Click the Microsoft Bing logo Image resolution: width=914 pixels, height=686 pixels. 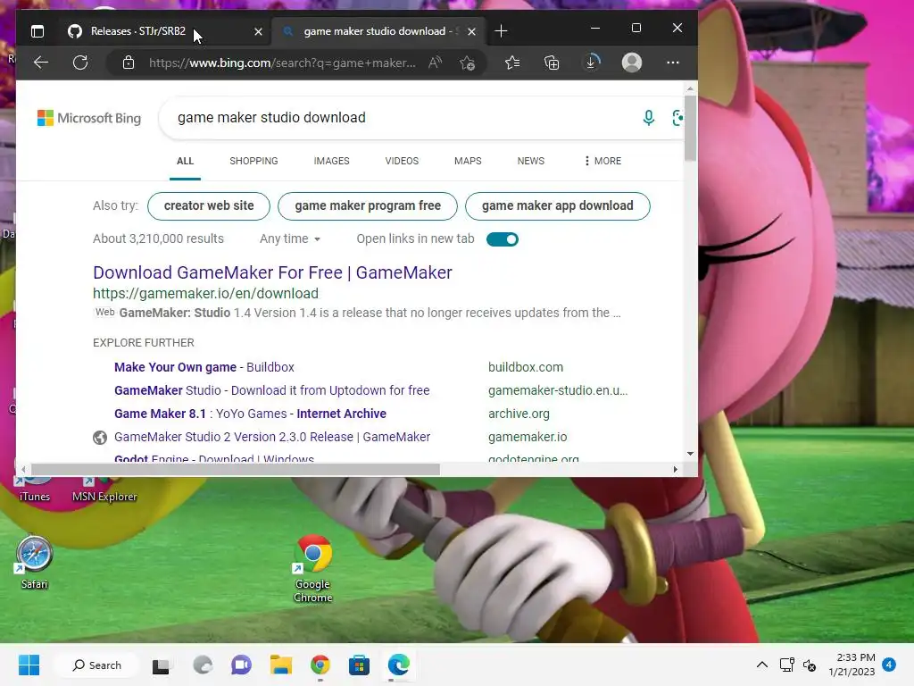pyautogui.click(x=89, y=118)
